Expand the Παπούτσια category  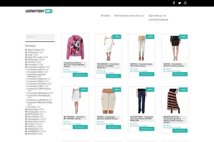[x=26, y=121]
